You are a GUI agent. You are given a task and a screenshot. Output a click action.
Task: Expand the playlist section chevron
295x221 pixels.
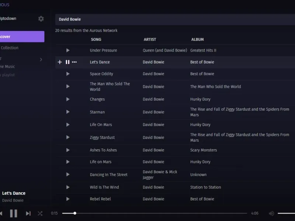(41, 59)
